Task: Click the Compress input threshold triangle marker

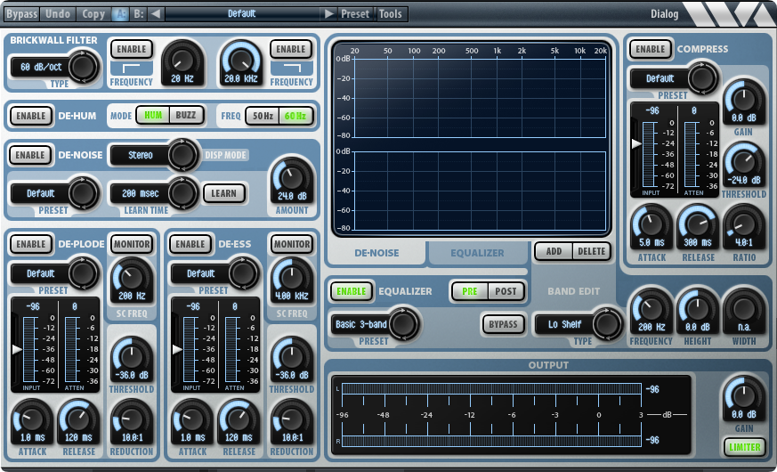Action: tap(636, 143)
